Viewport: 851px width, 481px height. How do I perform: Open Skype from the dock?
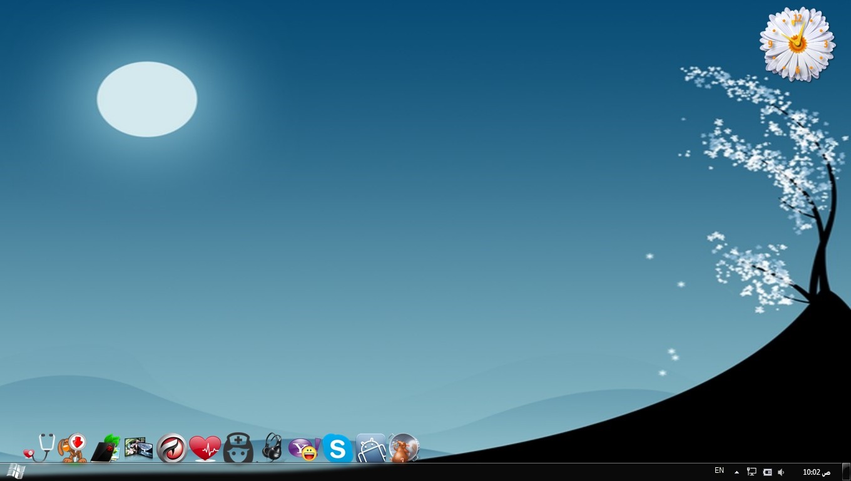click(337, 448)
